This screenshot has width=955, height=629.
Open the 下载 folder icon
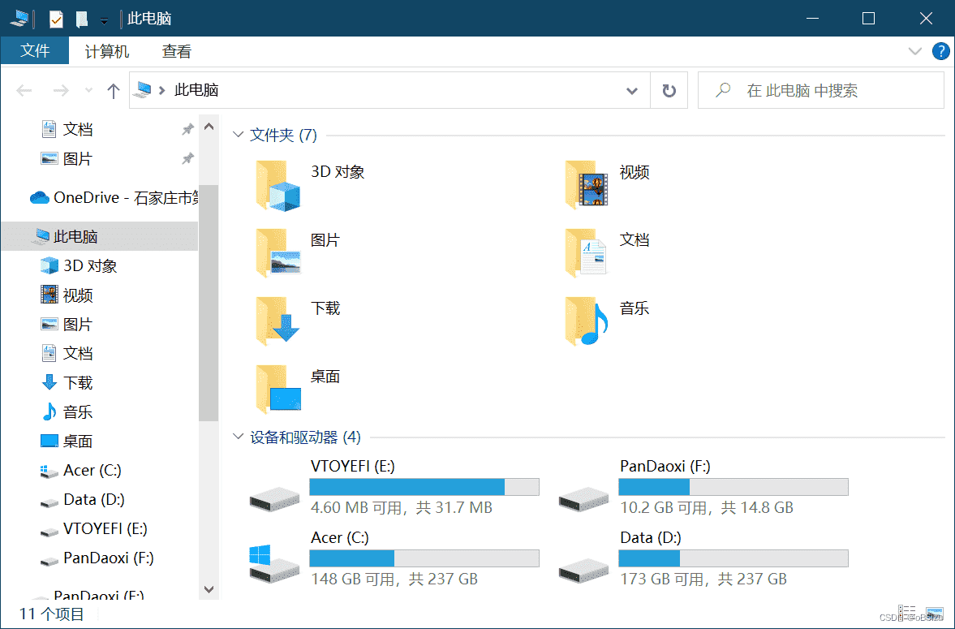click(278, 321)
